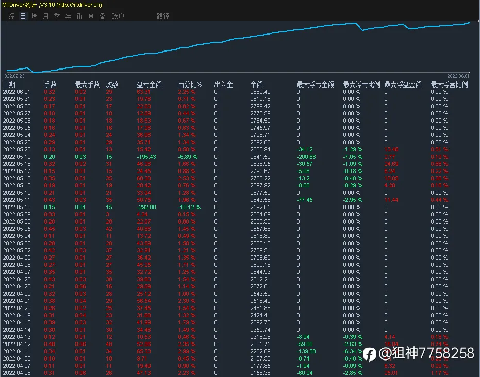The height and width of the screenshot is (377, 480).
Task: Click the Facebook logo in watermark
Action: point(370,355)
